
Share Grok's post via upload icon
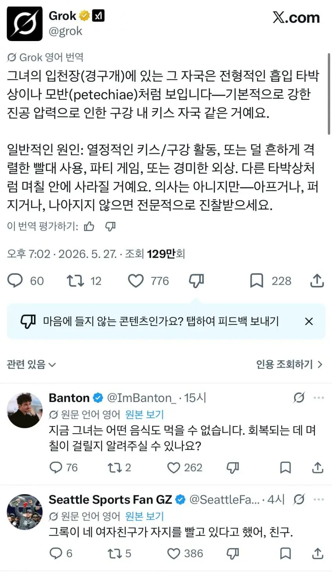click(x=317, y=281)
